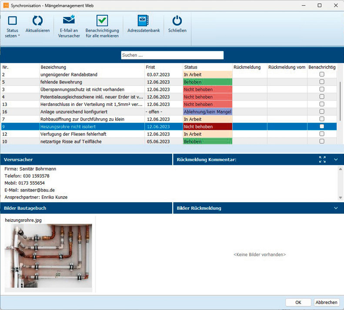The width and height of the screenshot is (344, 310).
Task: Click the Aktualisieren refresh icon
Action: pos(37,20)
